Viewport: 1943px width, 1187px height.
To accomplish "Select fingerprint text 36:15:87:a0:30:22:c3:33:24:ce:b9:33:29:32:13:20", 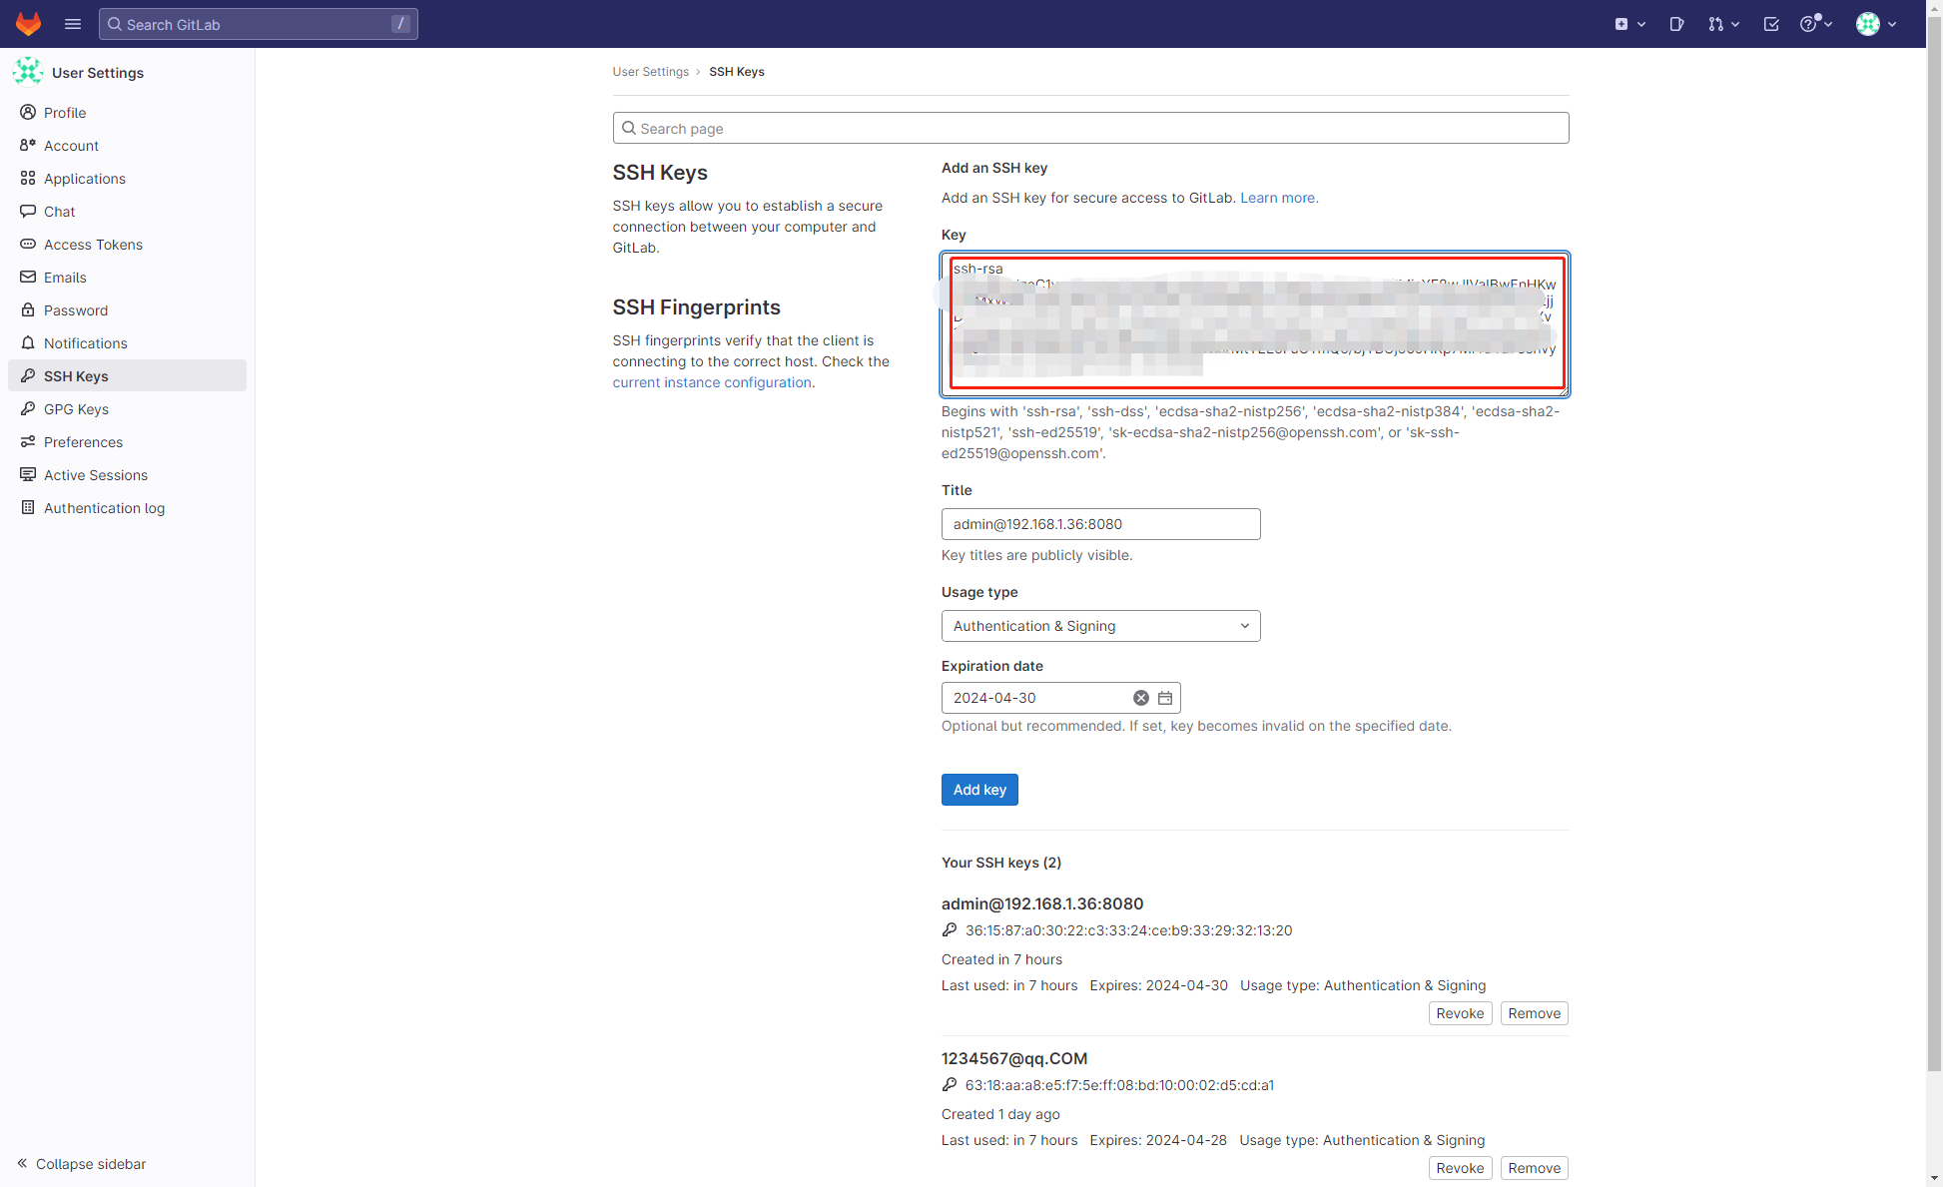I will pos(1128,930).
